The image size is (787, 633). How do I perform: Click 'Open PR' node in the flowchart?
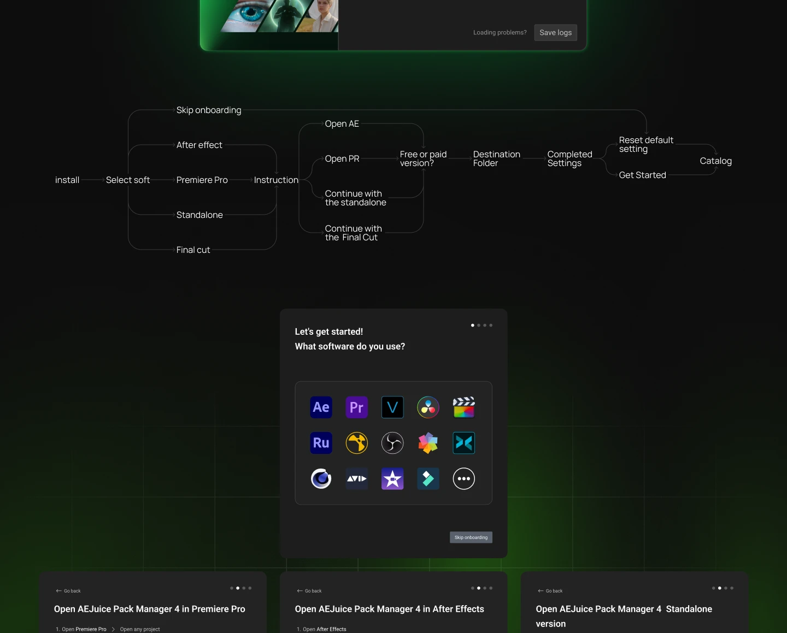pos(342,159)
